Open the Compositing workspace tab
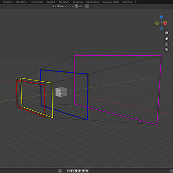Viewport: 173px width, 173px height. 93,2
